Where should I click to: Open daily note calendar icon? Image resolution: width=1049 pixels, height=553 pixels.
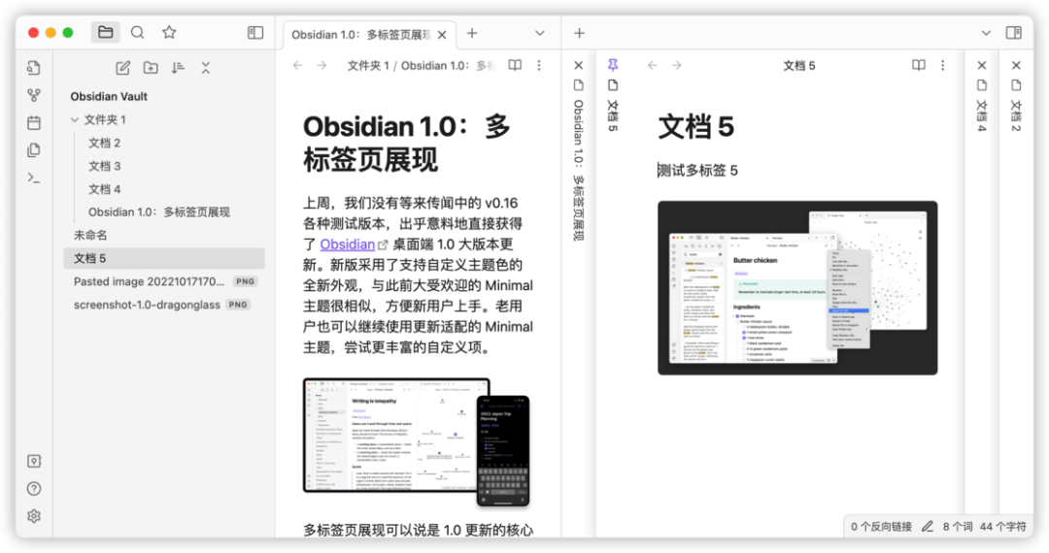click(x=33, y=123)
